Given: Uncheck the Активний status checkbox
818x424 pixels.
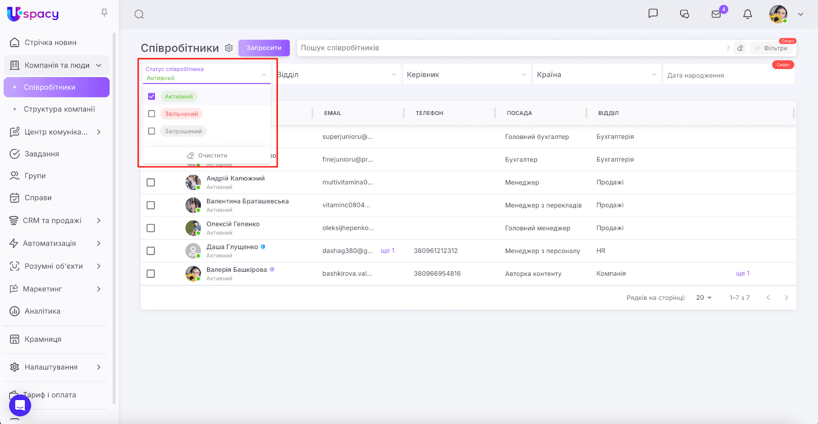Looking at the screenshot, I should coord(152,97).
